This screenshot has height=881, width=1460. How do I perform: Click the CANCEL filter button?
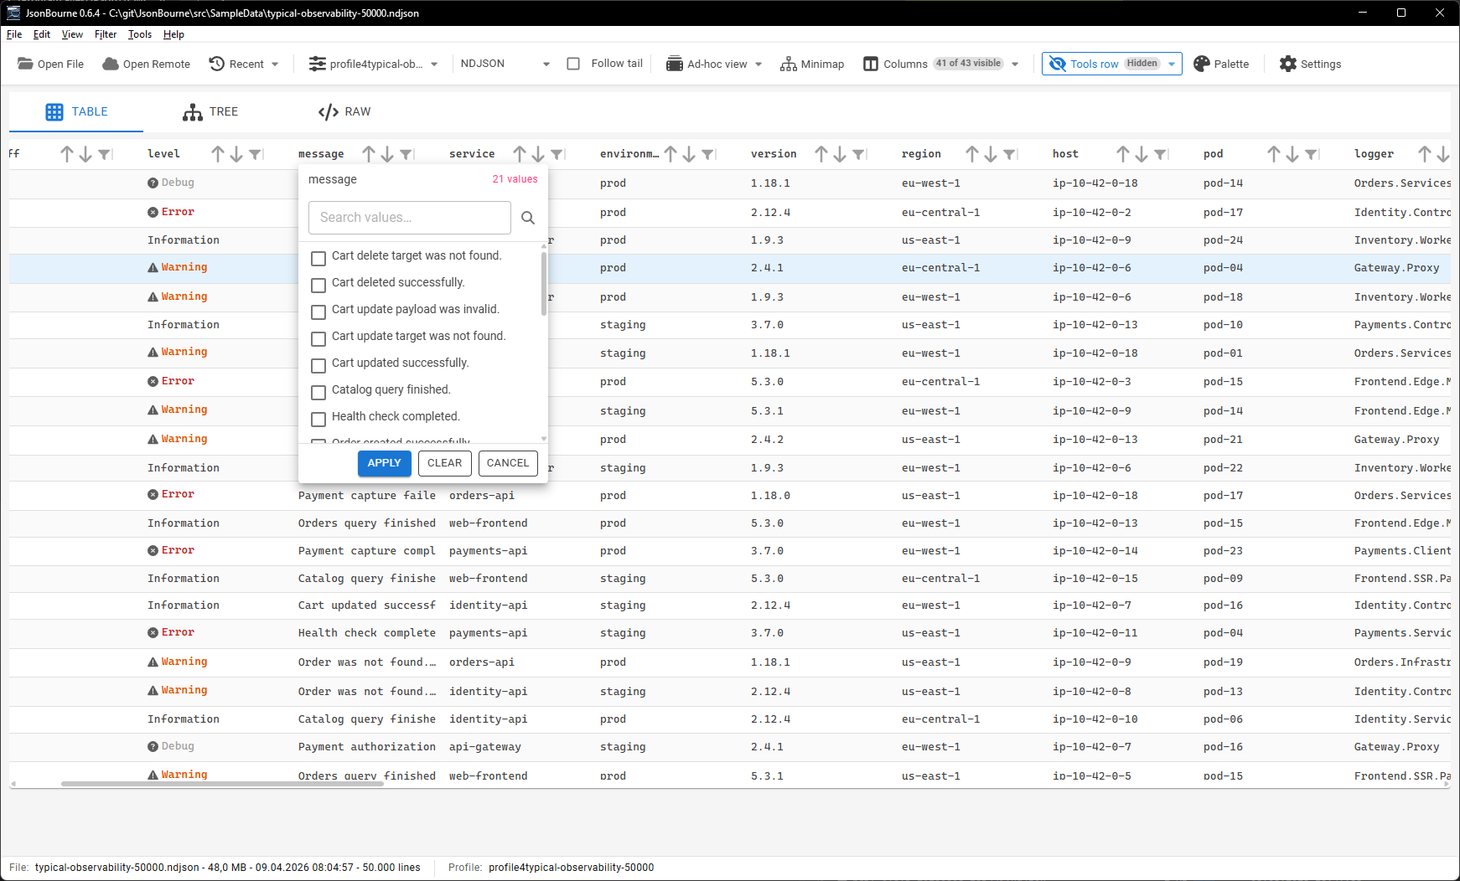click(x=508, y=463)
